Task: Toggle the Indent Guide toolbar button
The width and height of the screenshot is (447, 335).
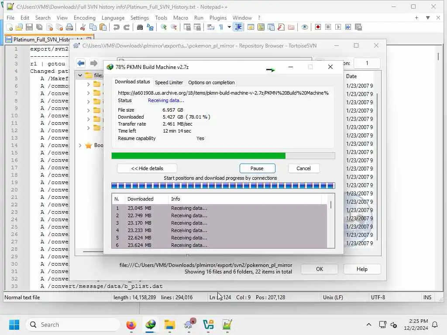Action: tap(238, 27)
